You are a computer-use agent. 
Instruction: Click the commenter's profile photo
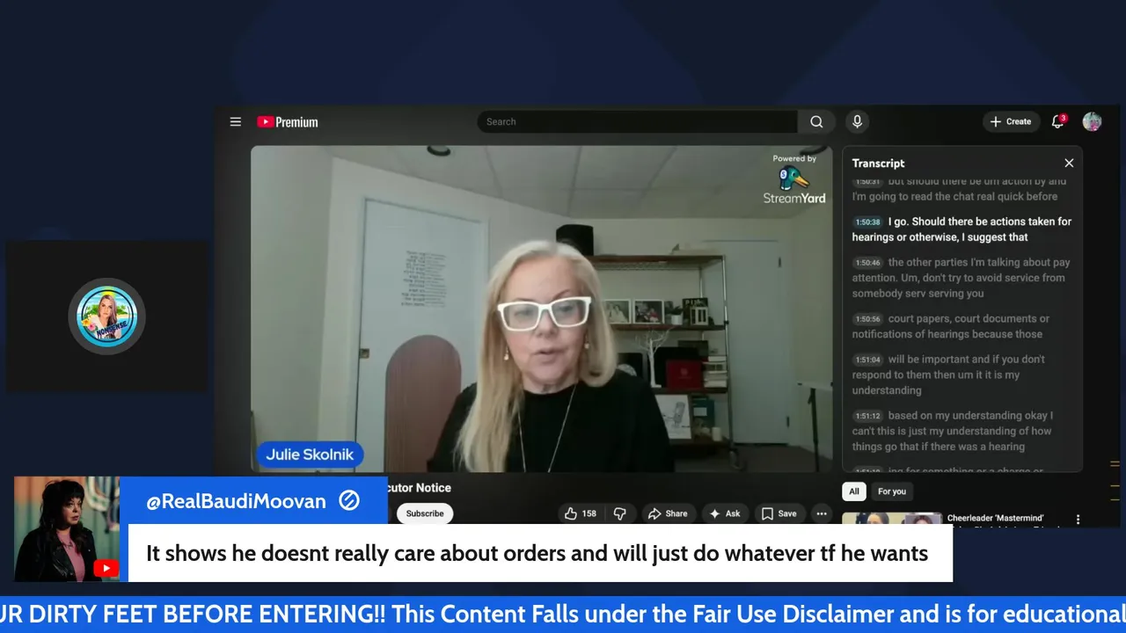pos(67,528)
